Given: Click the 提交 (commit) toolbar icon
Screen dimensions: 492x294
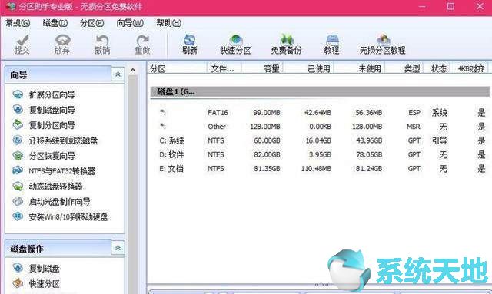Looking at the screenshot, I should 22,45.
